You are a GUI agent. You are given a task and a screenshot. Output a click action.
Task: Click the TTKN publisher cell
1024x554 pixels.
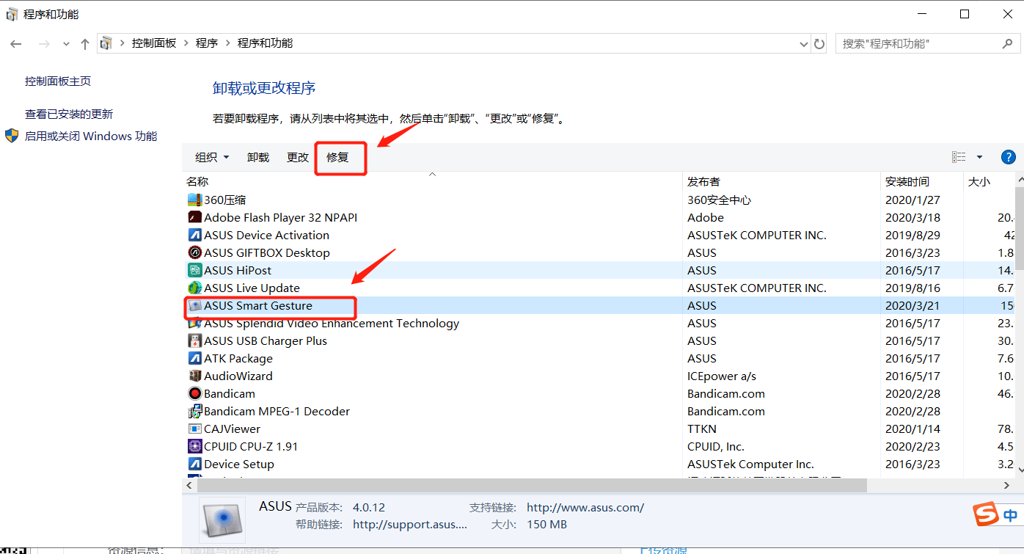pyautogui.click(x=702, y=429)
